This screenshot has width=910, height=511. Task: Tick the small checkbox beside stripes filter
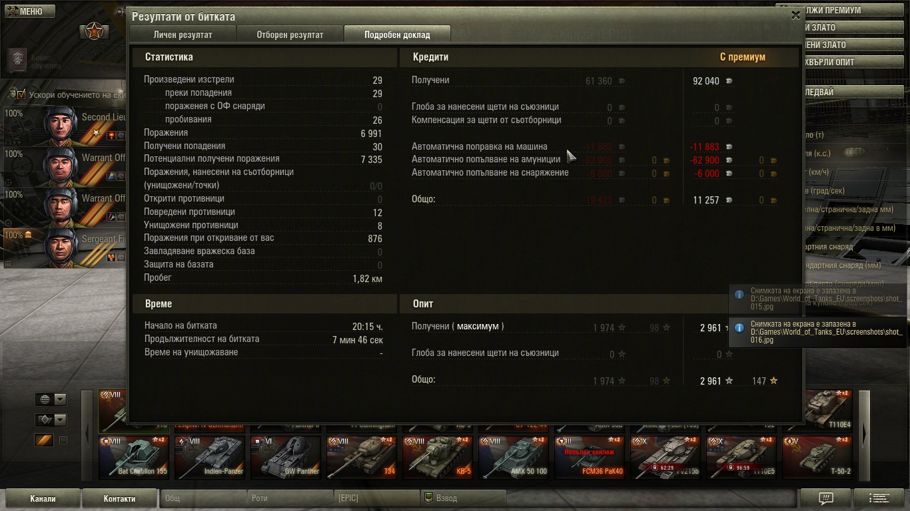tap(63, 440)
